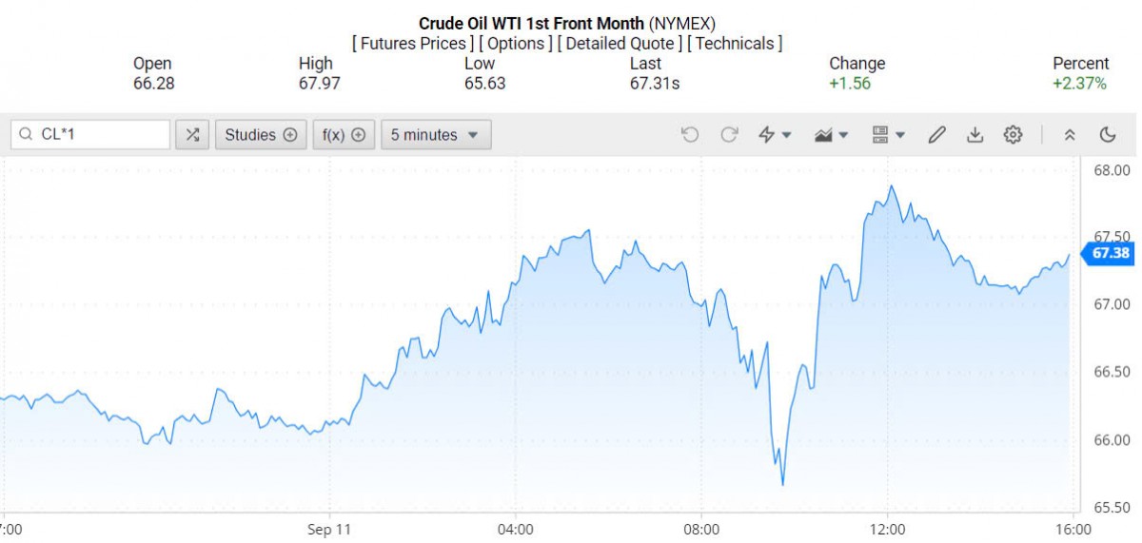Collapse the chart toolbar with double chevron
Image resolution: width=1142 pixels, height=543 pixels.
[x=1070, y=135]
